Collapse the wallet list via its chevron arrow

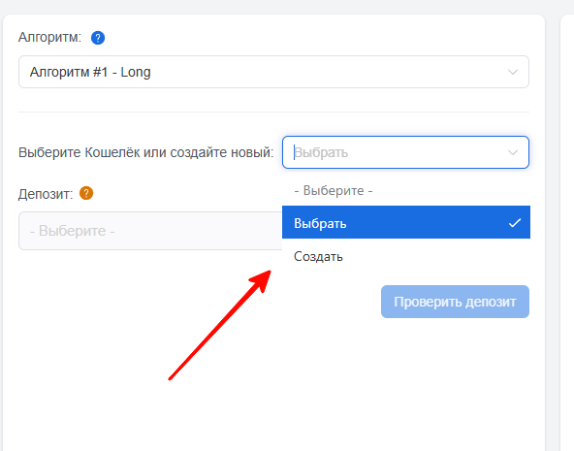click(513, 152)
